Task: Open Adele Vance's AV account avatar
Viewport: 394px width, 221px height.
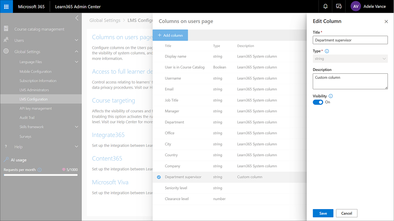Action: 355,7
